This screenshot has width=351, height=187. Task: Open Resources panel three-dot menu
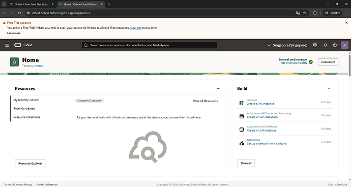pyautogui.click(x=218, y=88)
